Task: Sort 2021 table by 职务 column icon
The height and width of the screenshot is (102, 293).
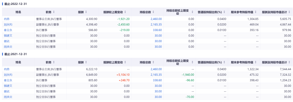Action: pyautogui.click(x=54, y=62)
